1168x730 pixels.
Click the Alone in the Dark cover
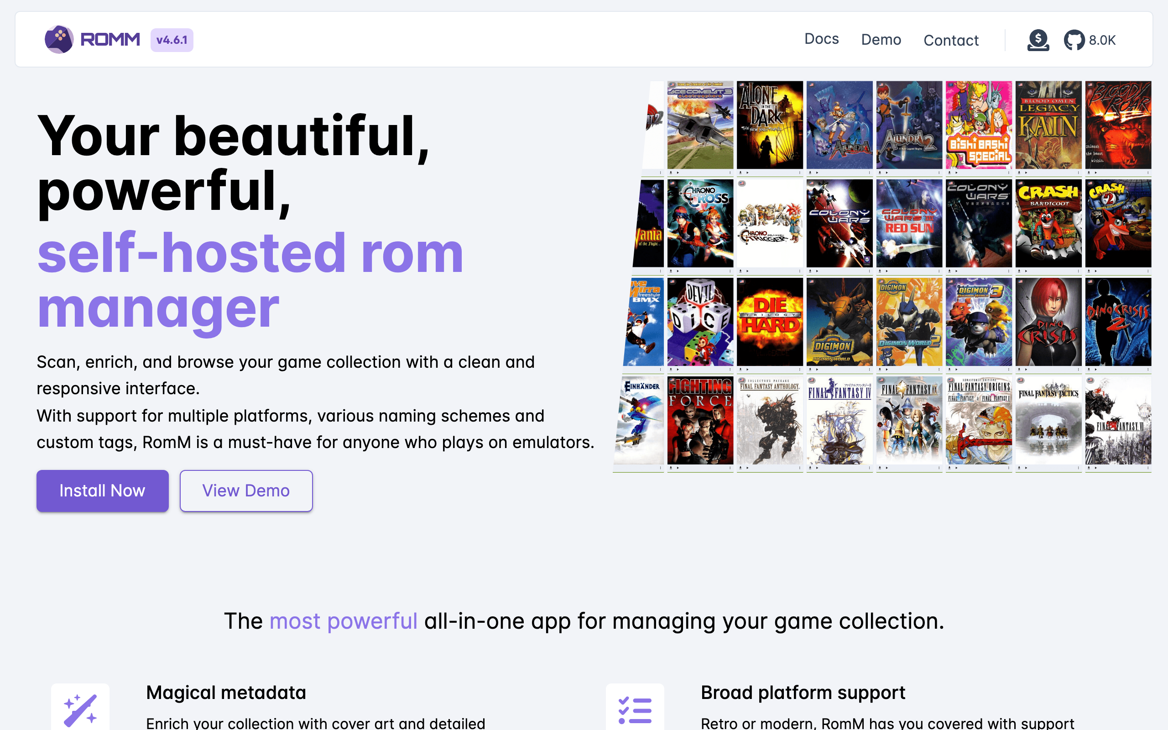point(770,125)
